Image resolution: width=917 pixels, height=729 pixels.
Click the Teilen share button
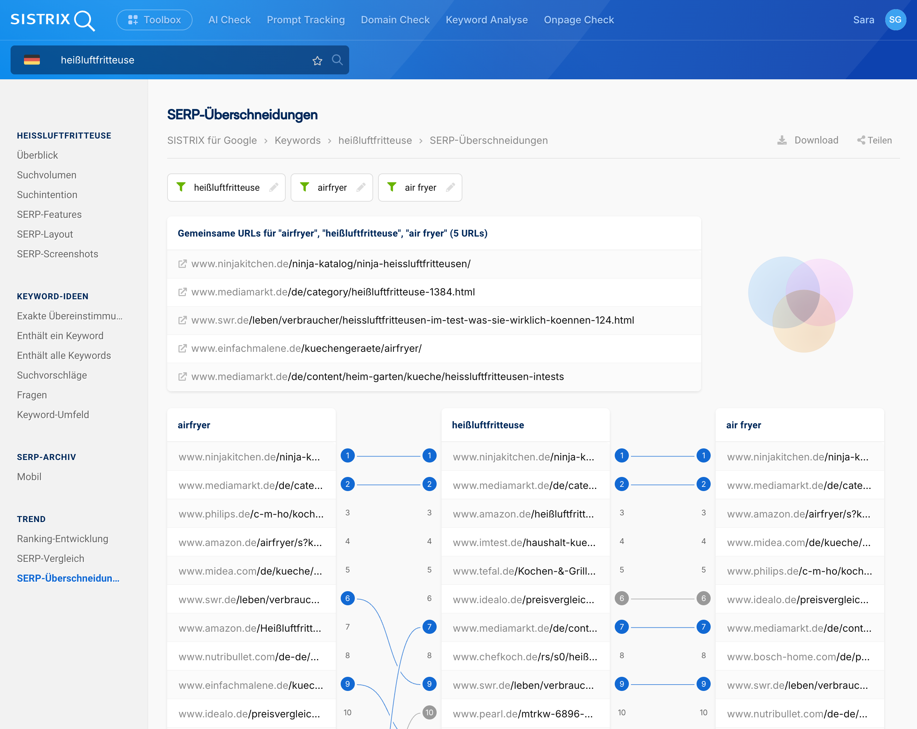tap(874, 140)
